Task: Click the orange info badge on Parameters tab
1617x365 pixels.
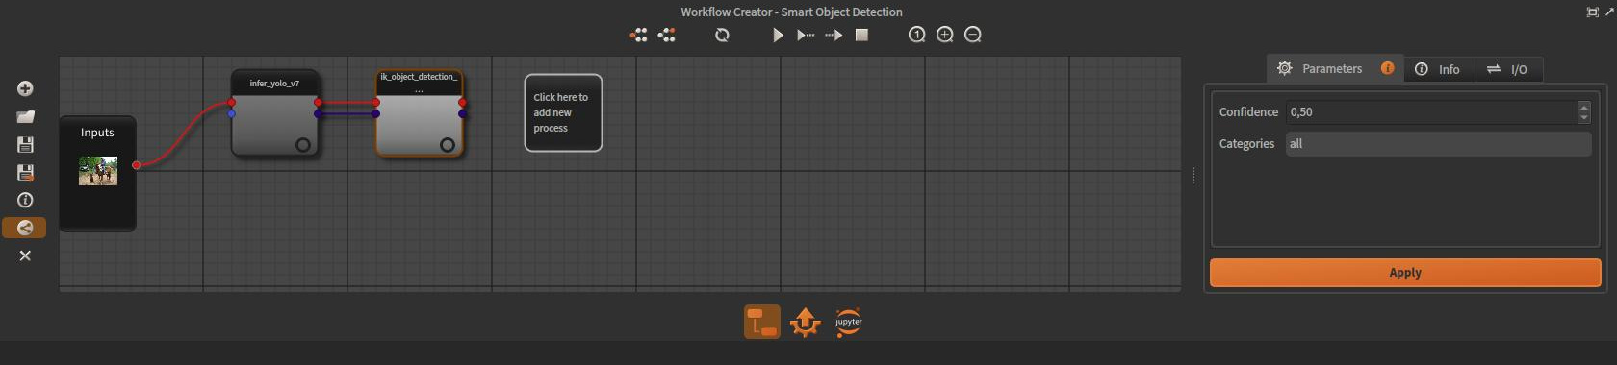Action: click(x=1387, y=68)
